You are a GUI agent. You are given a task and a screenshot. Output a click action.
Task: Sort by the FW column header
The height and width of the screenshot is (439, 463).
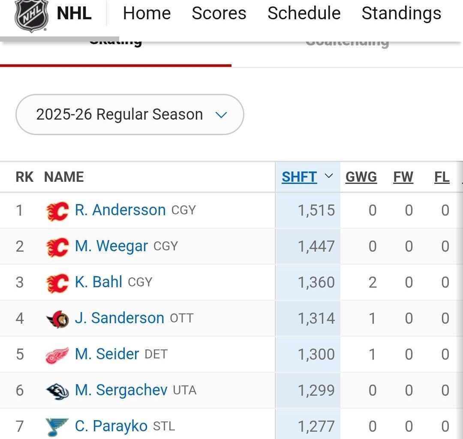pos(403,176)
